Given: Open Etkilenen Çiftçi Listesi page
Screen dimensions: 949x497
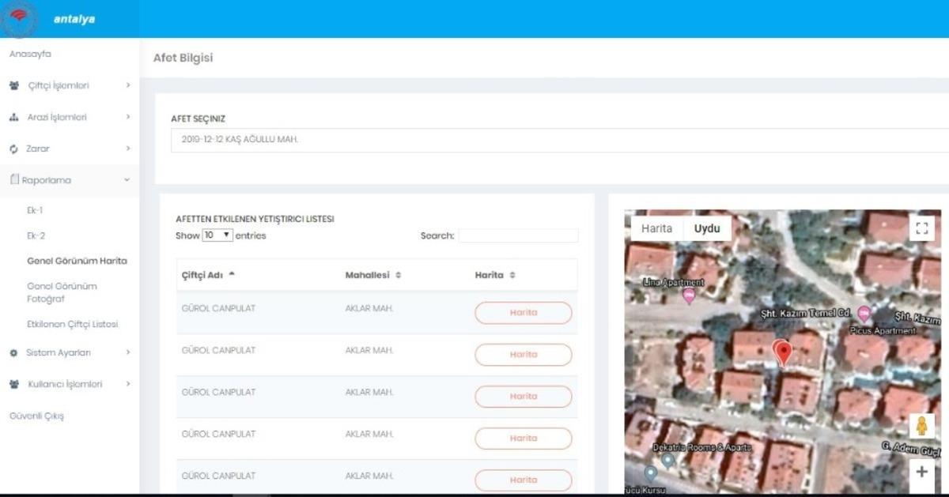Looking at the screenshot, I should coord(72,325).
